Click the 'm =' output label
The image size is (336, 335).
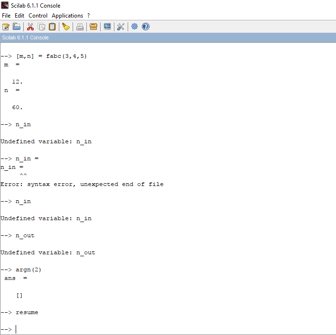click(12, 65)
